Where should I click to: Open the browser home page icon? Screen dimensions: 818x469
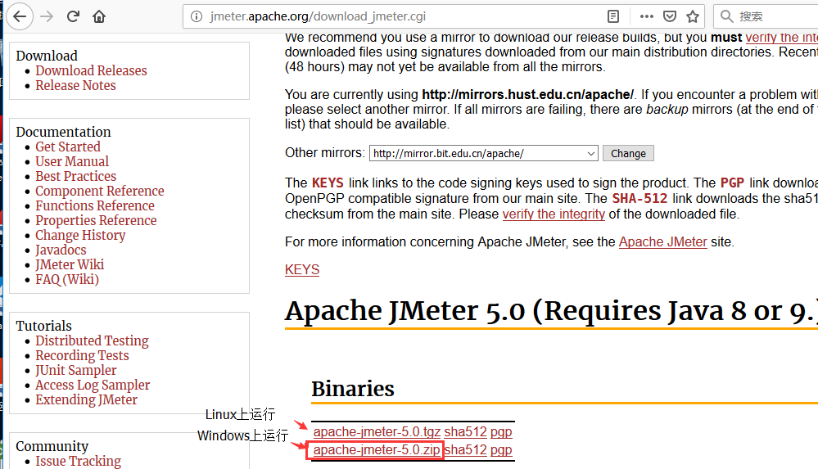(99, 16)
